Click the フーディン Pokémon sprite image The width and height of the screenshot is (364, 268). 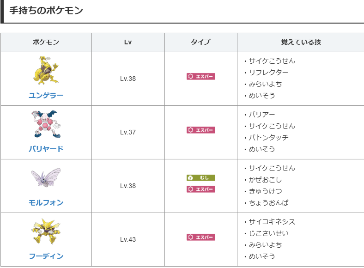(x=46, y=232)
